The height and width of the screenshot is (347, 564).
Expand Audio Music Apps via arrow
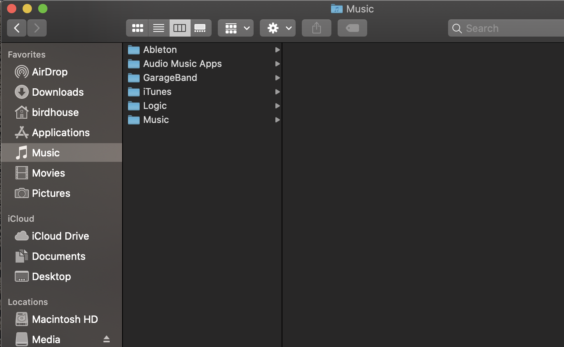pos(277,64)
